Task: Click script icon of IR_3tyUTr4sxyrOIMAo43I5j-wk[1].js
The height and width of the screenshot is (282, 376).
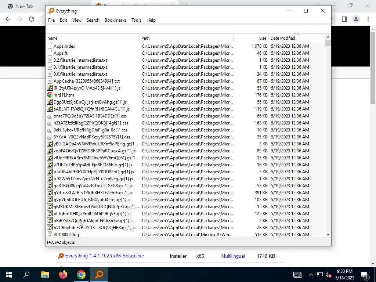Action: pyautogui.click(x=50, y=88)
